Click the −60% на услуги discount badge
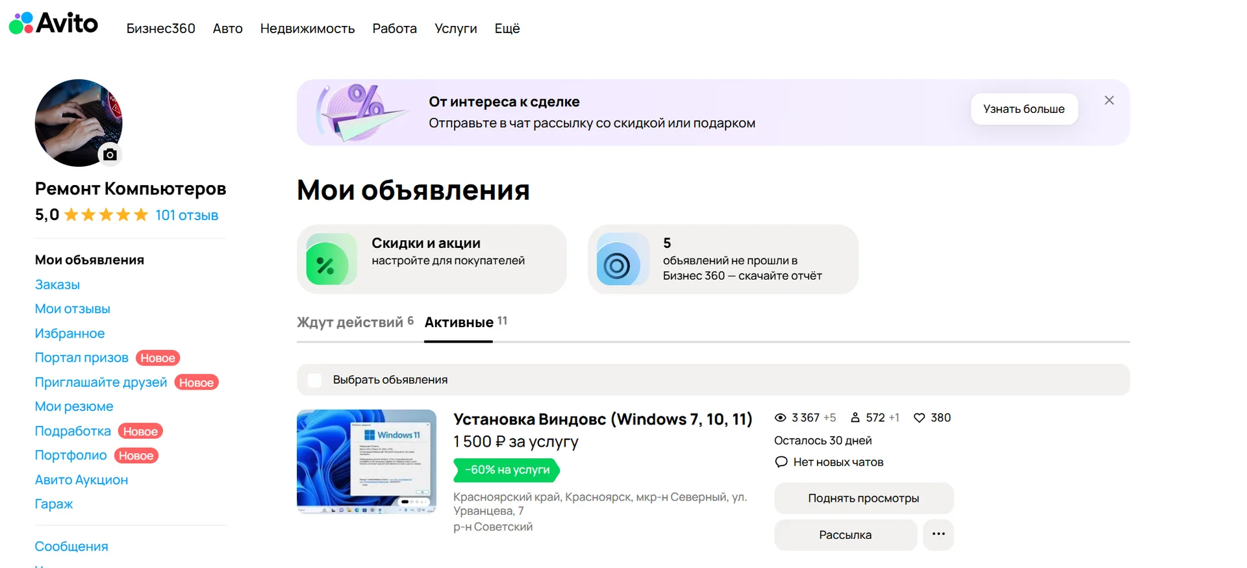Screen dimensions: 1247x568 (x=507, y=470)
